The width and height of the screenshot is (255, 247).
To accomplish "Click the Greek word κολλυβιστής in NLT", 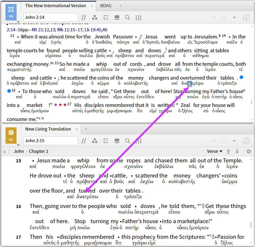I will (x=182, y=181).
